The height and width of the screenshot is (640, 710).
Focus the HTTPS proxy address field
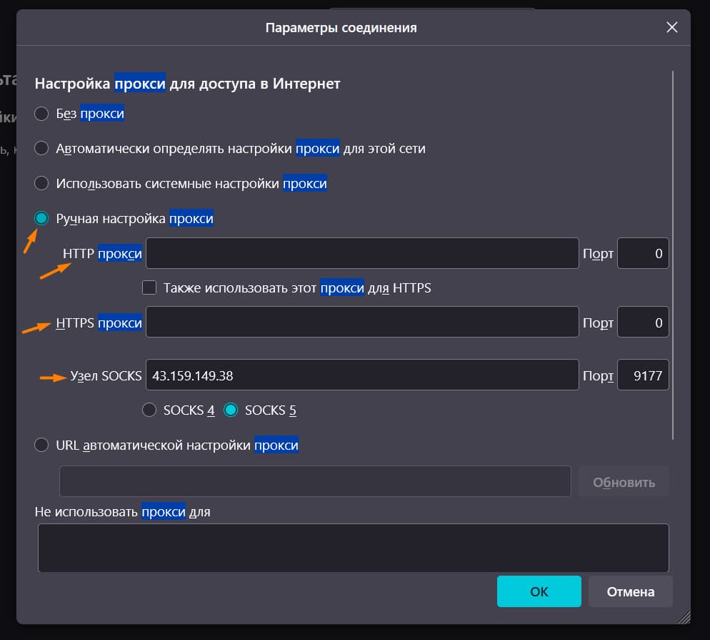[x=362, y=322]
